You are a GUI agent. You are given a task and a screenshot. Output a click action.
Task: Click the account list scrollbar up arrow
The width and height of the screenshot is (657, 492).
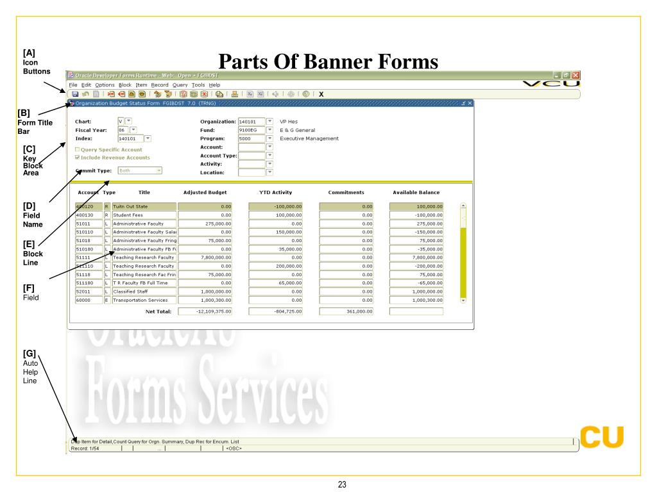pyautogui.click(x=463, y=206)
